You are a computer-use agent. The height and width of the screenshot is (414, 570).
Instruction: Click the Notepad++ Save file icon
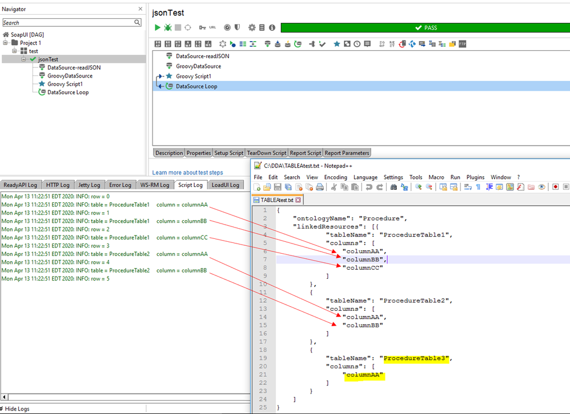tap(278, 187)
